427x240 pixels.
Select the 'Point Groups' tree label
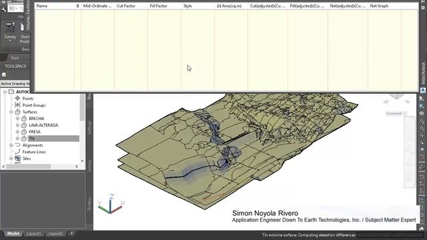tap(34, 105)
